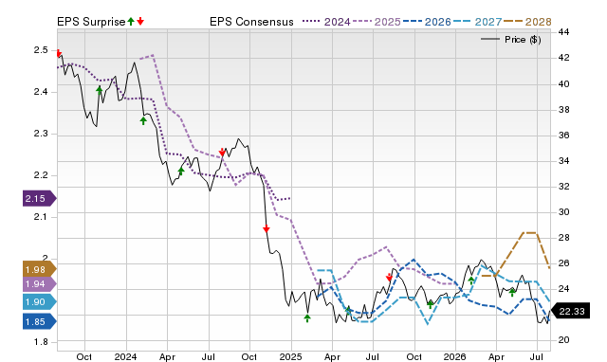Click the brown 1.98 value tag
This screenshot has width=607, height=362.
(40, 269)
